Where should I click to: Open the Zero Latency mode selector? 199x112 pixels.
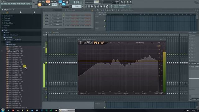click(102, 94)
